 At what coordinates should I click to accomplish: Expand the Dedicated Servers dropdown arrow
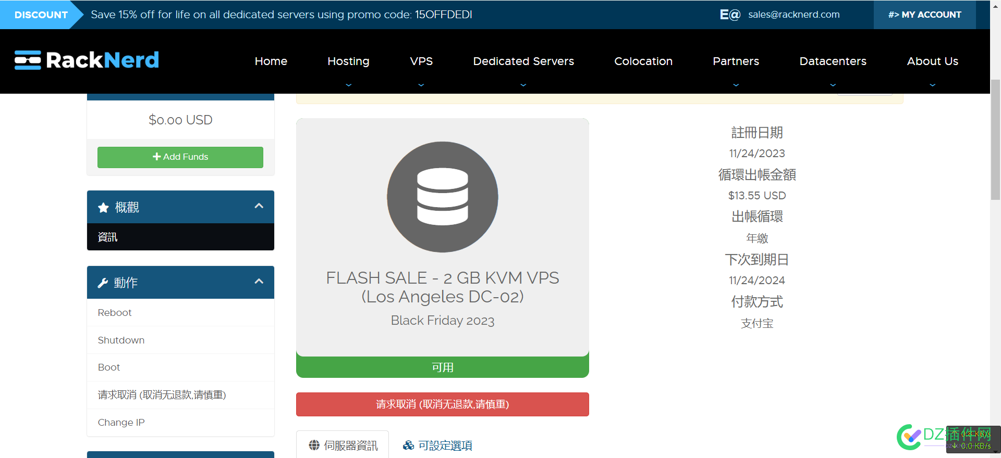(523, 85)
